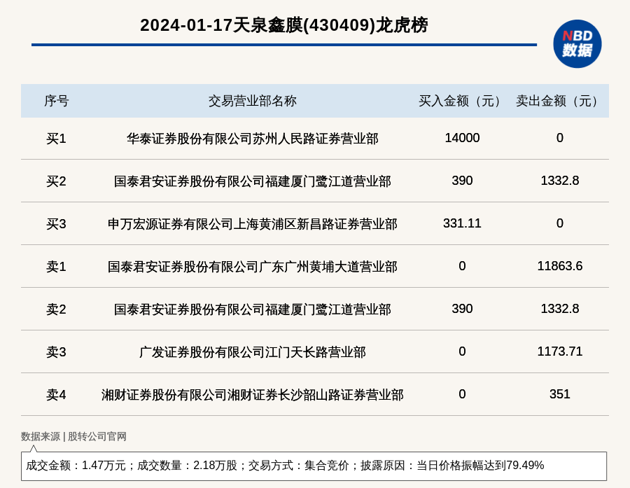Select the 卖4 row label

tap(56, 394)
